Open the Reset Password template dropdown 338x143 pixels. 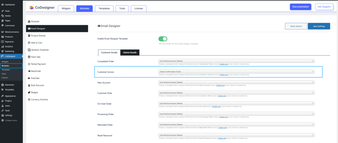click(236, 135)
